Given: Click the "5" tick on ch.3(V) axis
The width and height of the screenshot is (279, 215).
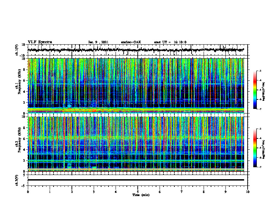Looking at the screenshot, I should (x=24, y=175).
